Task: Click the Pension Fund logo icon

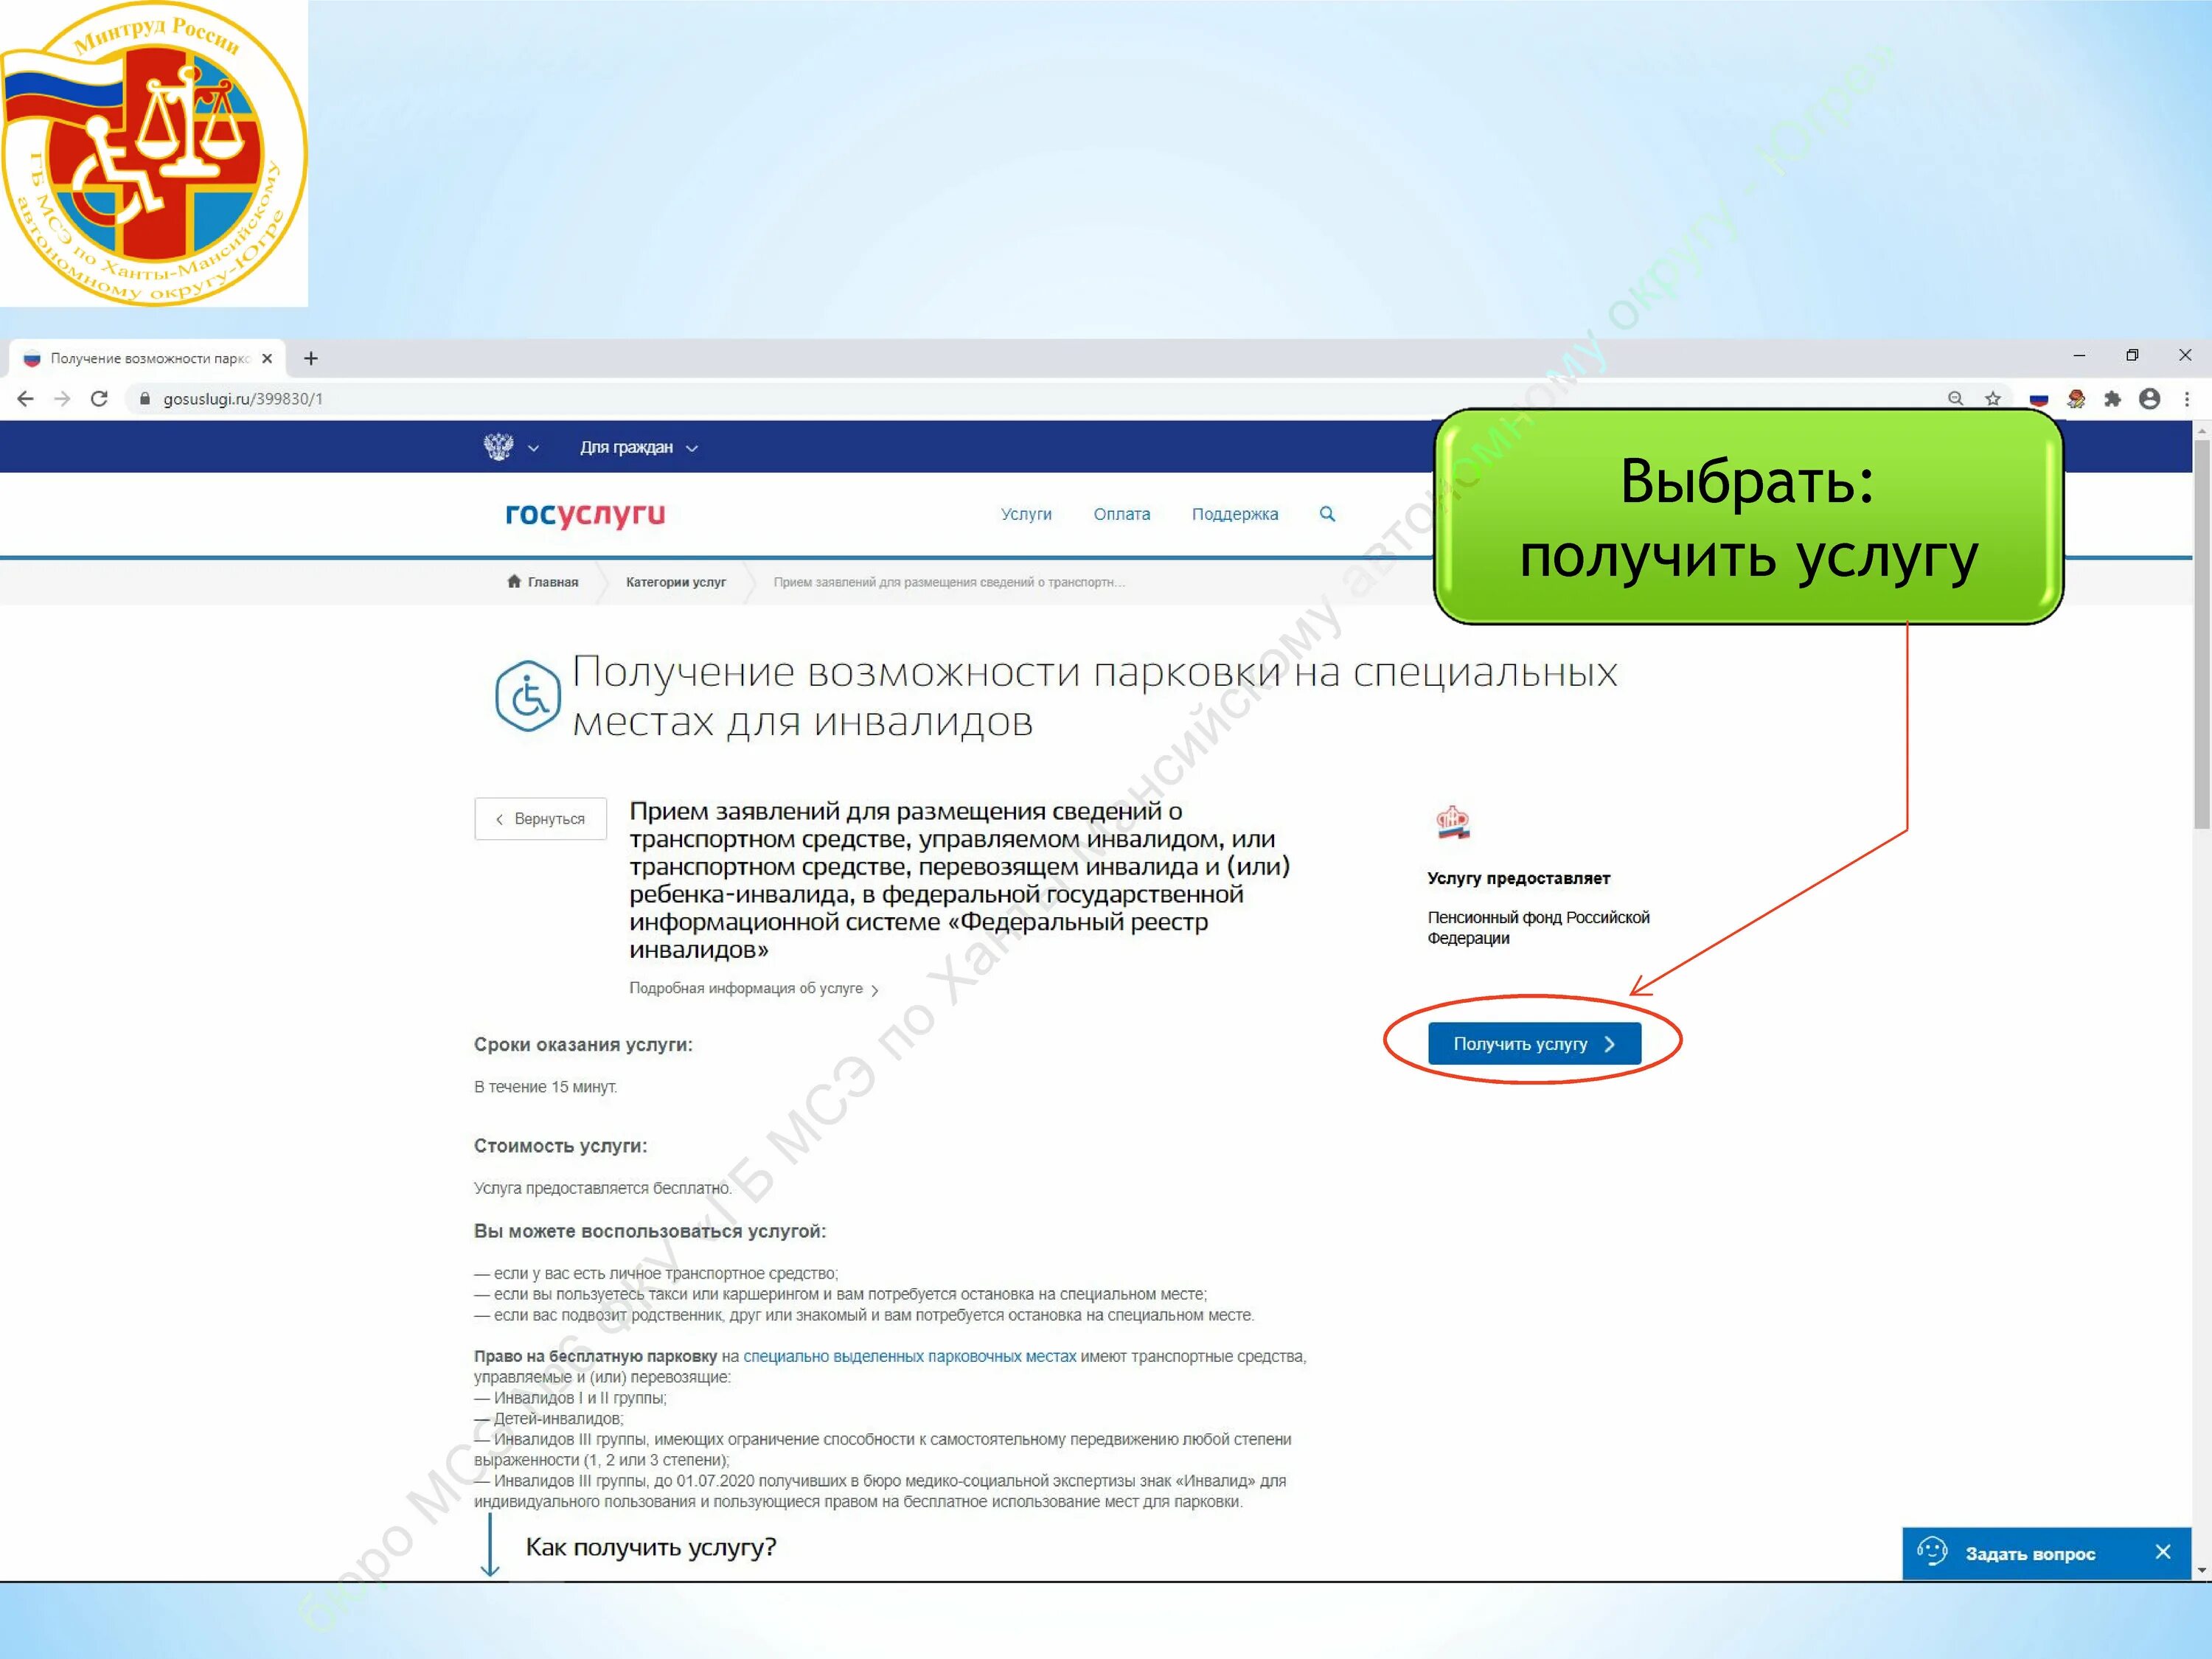Action: [1453, 823]
